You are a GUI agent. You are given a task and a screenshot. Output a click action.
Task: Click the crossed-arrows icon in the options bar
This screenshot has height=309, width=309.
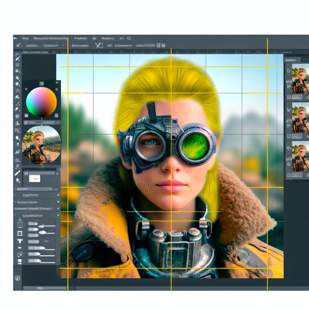98,46
